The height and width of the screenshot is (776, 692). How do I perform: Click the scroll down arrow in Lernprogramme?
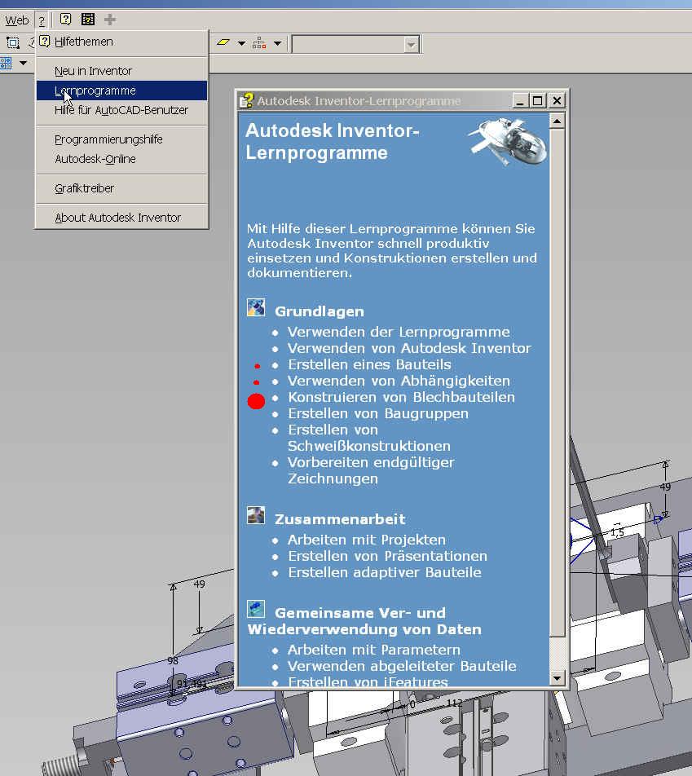(x=557, y=678)
